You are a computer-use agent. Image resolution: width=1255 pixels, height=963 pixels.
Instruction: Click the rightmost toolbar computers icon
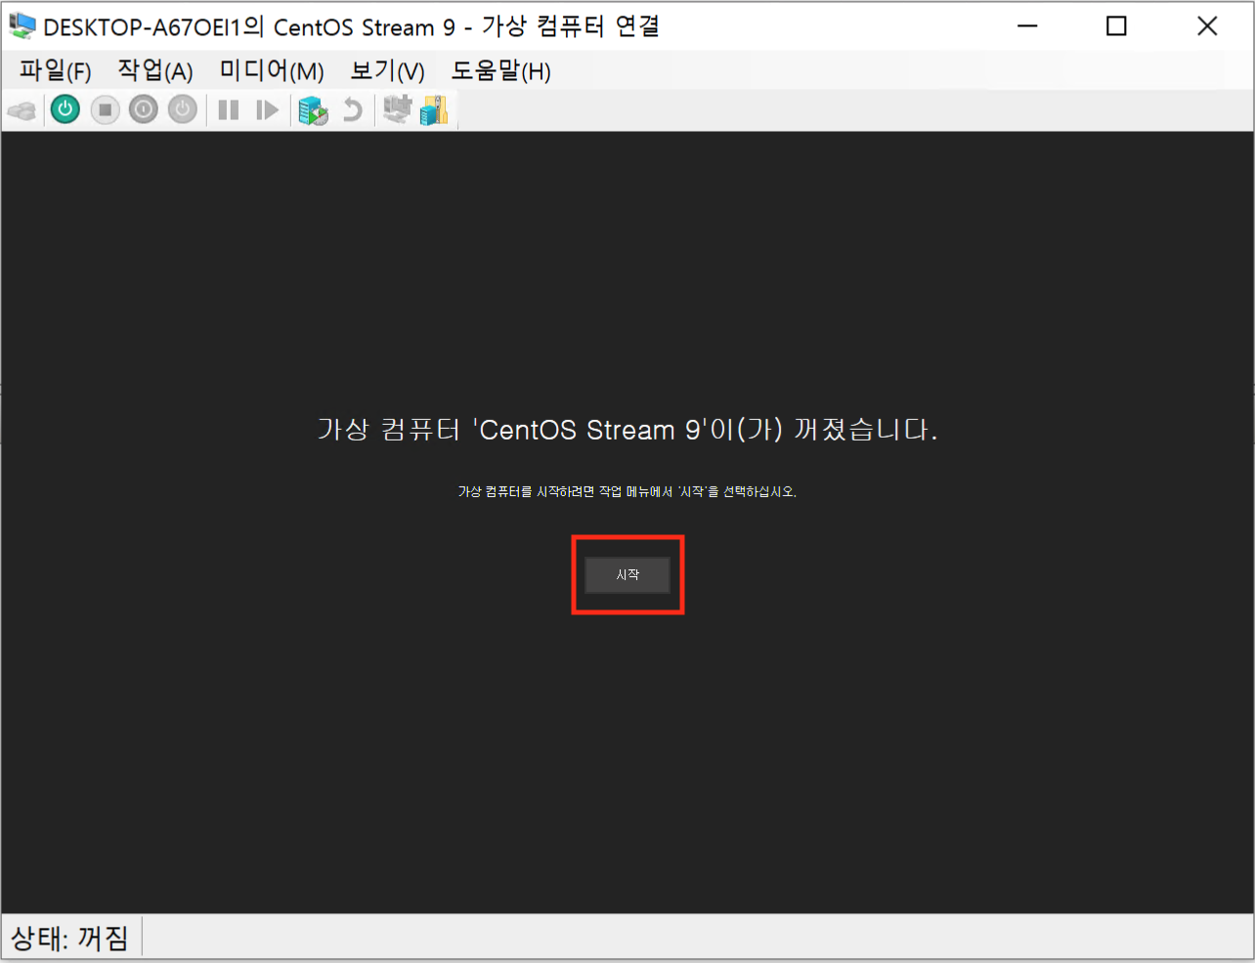434,110
